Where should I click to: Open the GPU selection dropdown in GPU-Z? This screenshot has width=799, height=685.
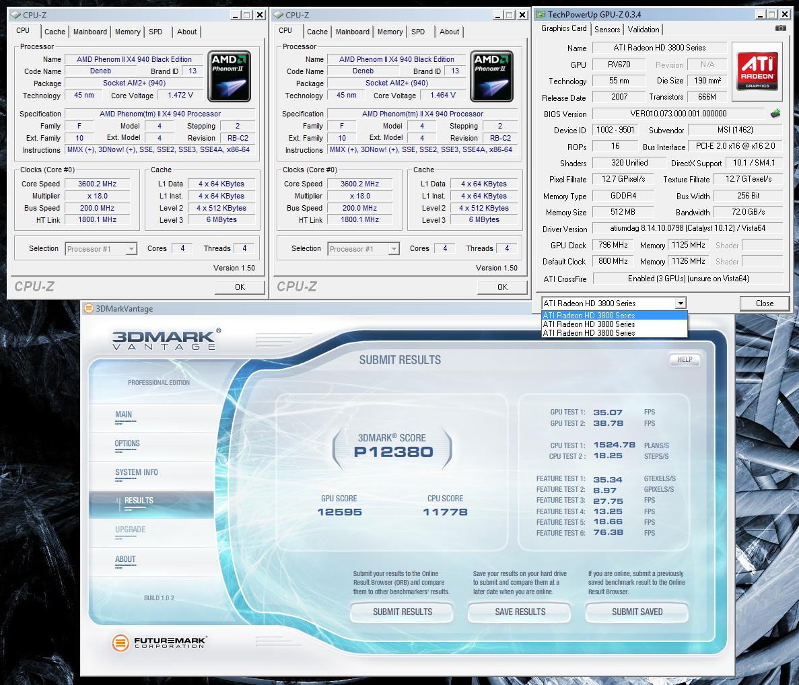[681, 303]
